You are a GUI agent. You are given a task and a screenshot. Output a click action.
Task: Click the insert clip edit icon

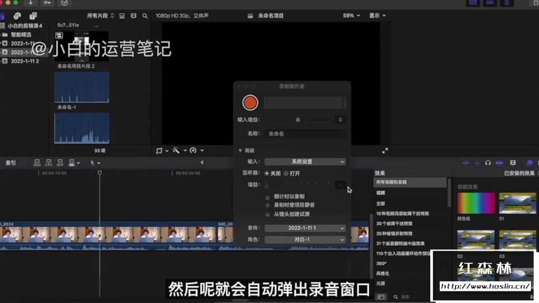click(x=48, y=163)
